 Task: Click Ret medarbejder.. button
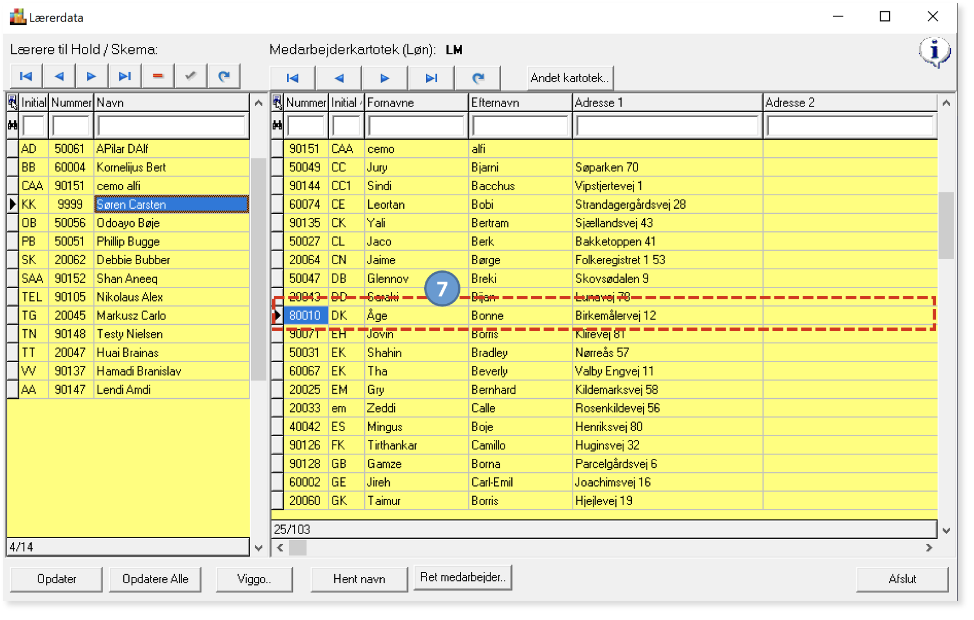click(x=463, y=577)
